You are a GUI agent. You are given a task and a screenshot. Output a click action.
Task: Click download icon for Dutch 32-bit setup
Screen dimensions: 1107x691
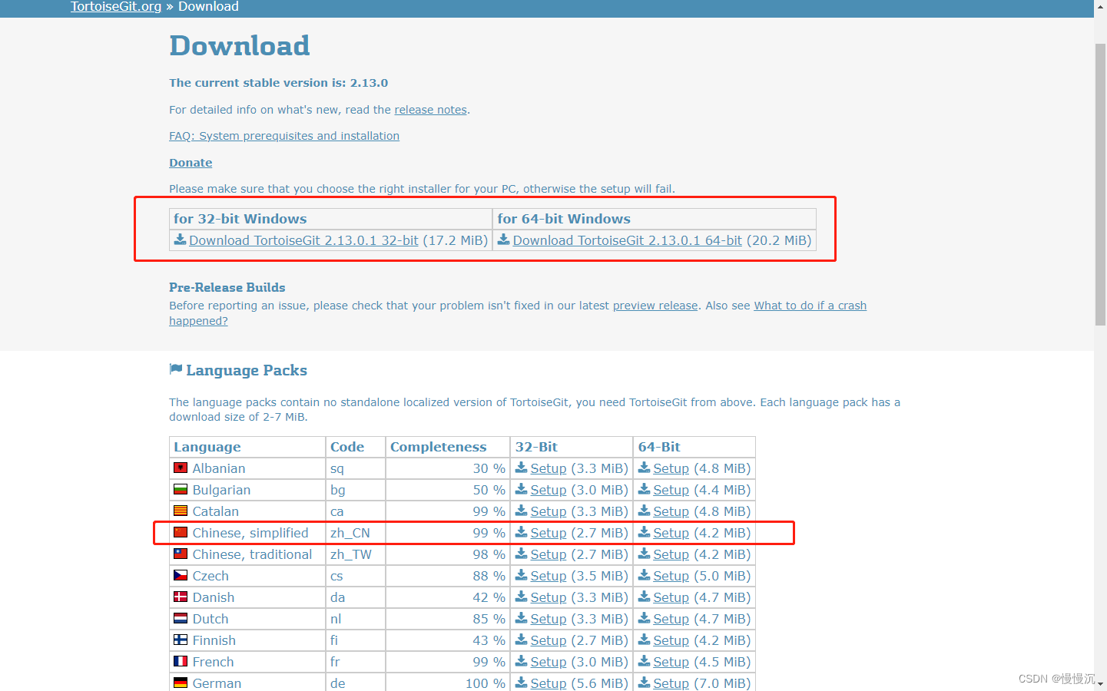pyautogui.click(x=522, y=618)
